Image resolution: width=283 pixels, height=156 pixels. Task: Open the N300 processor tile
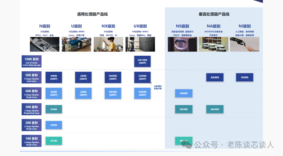[54, 109]
